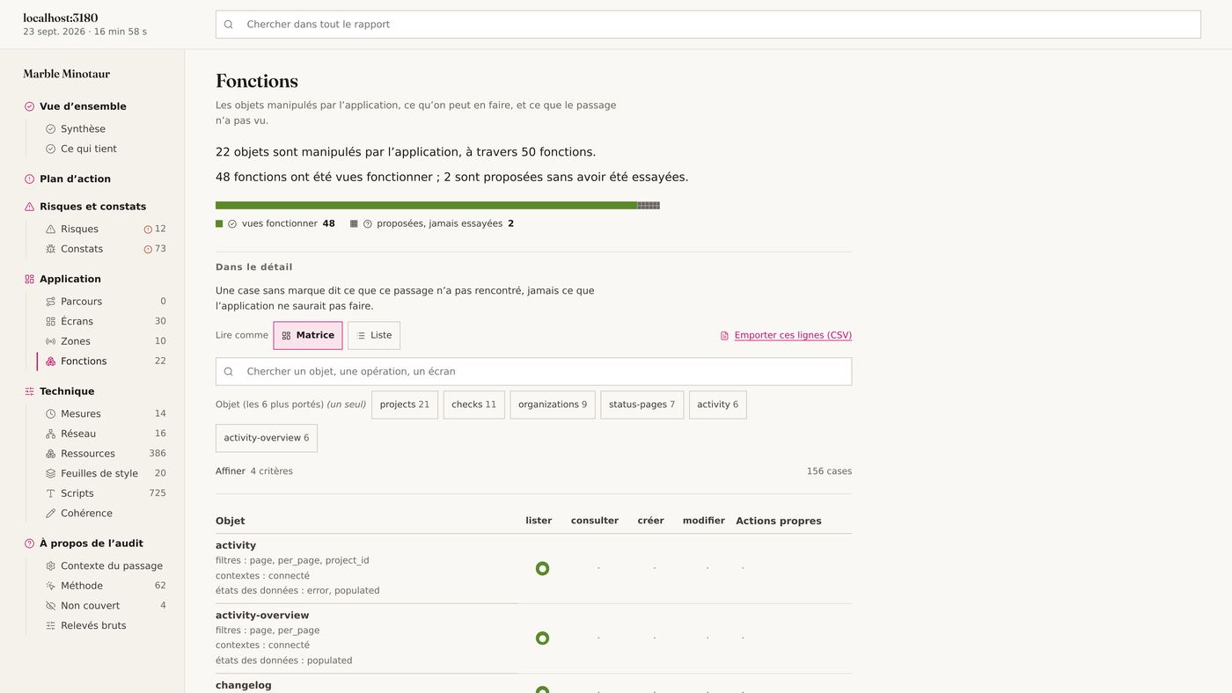Click the Cohérence pencil icon

pyautogui.click(x=50, y=514)
